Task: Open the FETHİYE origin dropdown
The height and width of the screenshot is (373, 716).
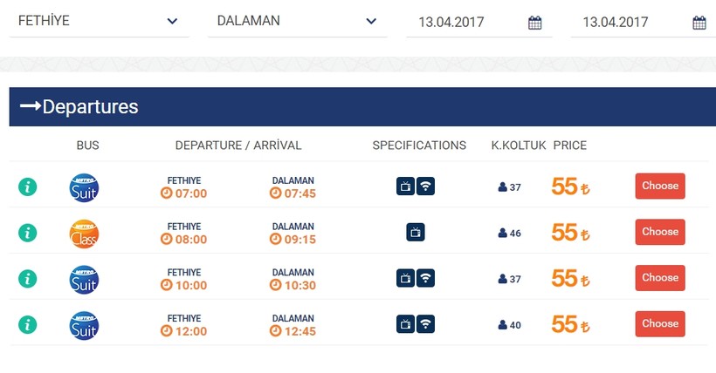Action: click(x=99, y=22)
